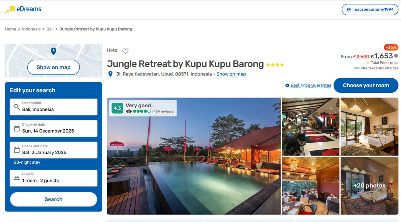Click the Total Prime price label
The image size is (401, 222).
click(385, 63)
